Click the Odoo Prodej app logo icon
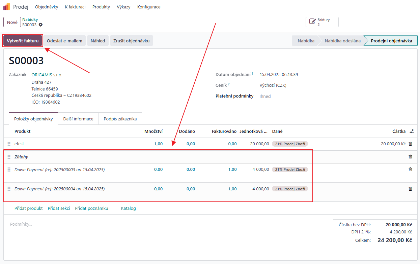 click(x=6, y=7)
